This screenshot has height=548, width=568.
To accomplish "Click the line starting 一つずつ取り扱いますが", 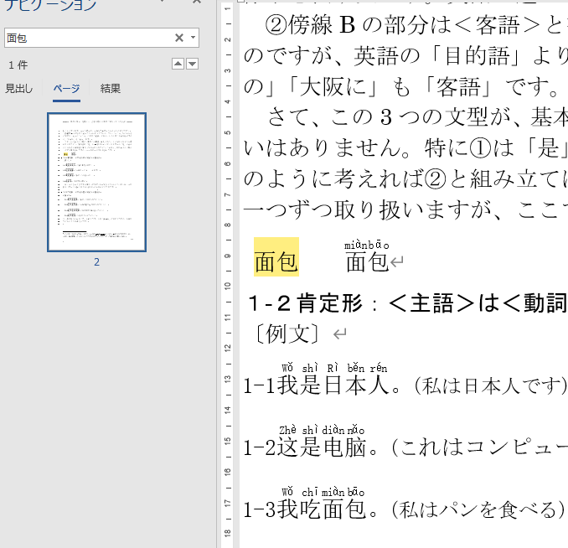I will [405, 209].
